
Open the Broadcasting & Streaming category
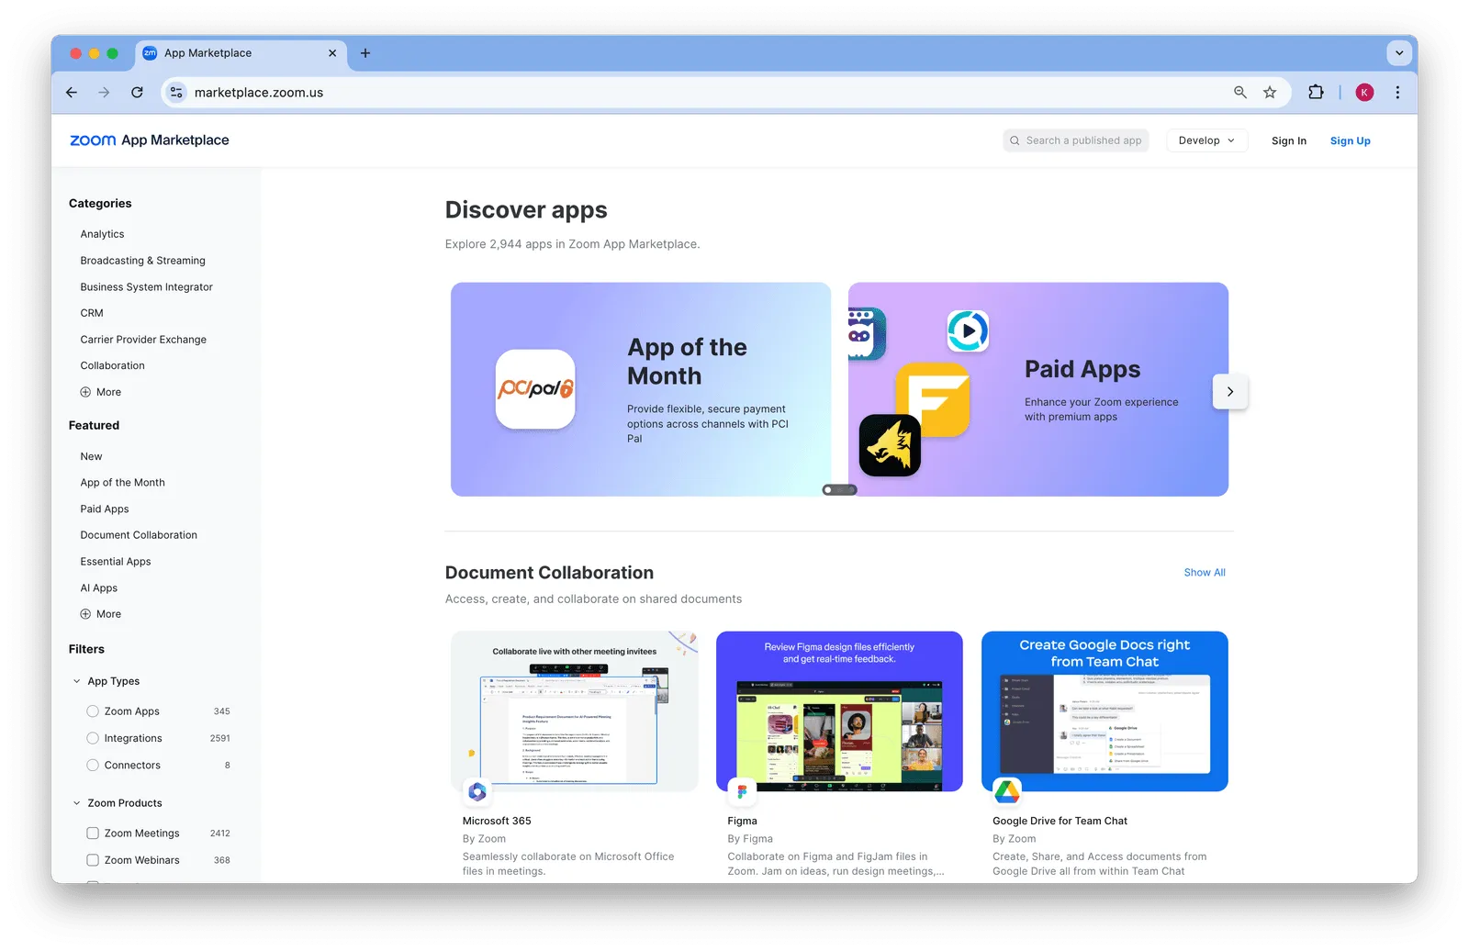pyautogui.click(x=142, y=261)
